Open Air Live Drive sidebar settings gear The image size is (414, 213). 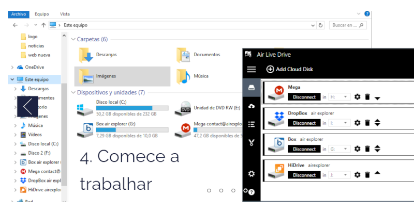tap(252, 173)
